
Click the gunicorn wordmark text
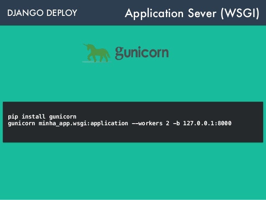pos(142,53)
